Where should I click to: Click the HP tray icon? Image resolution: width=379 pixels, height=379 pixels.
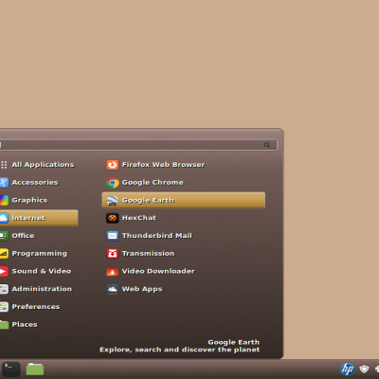tap(348, 369)
